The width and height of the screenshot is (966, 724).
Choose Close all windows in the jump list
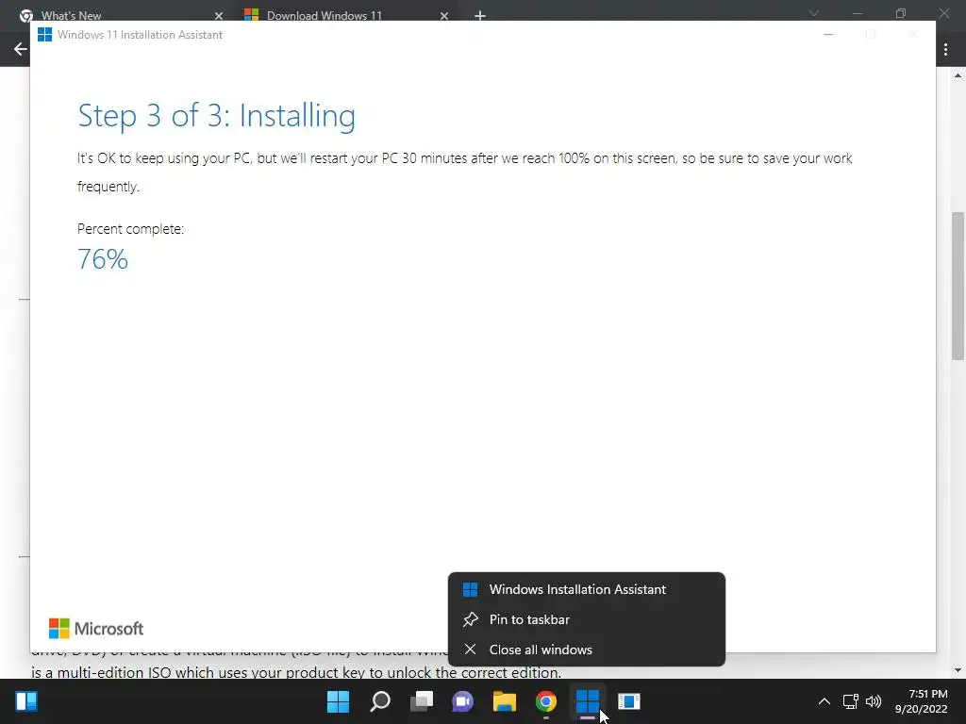[587, 650]
